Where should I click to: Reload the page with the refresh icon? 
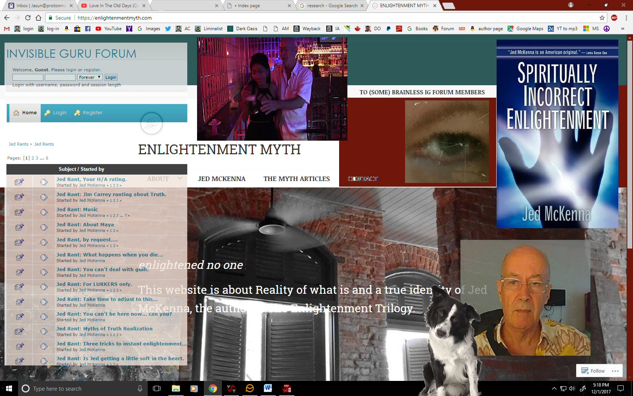(28, 18)
